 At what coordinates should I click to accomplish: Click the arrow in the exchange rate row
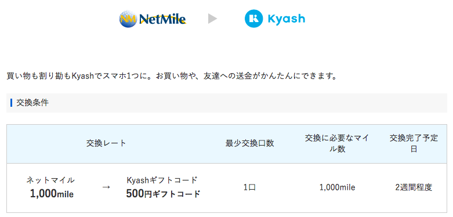106,187
